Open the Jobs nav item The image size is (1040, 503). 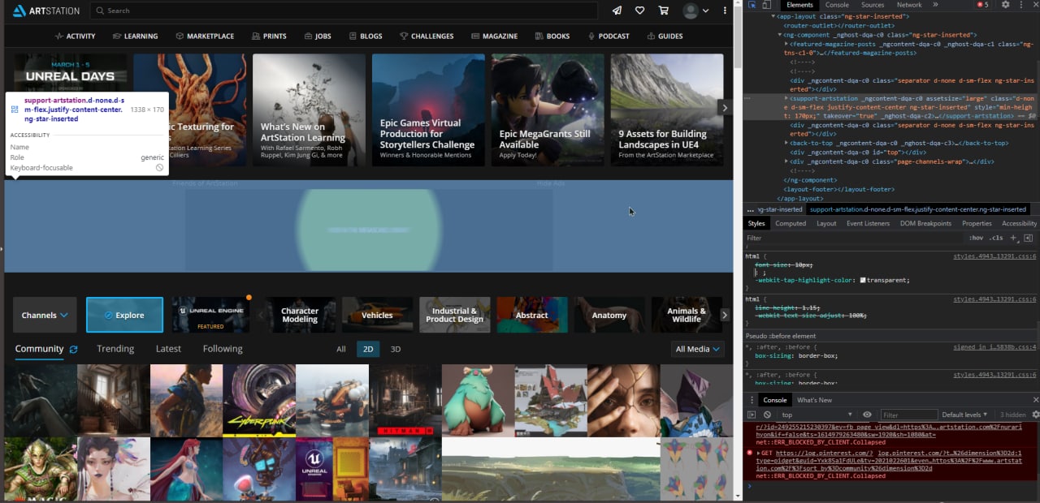coord(317,36)
